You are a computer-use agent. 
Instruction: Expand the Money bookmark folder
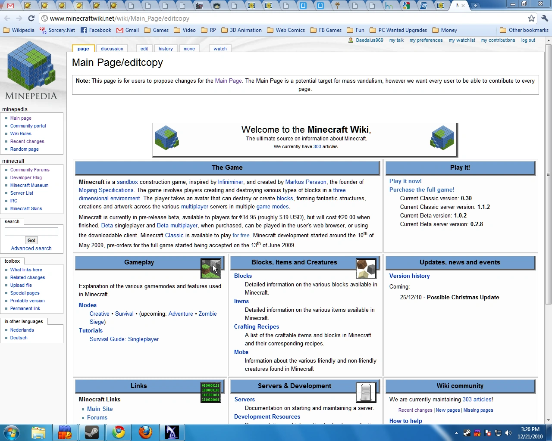coord(445,30)
